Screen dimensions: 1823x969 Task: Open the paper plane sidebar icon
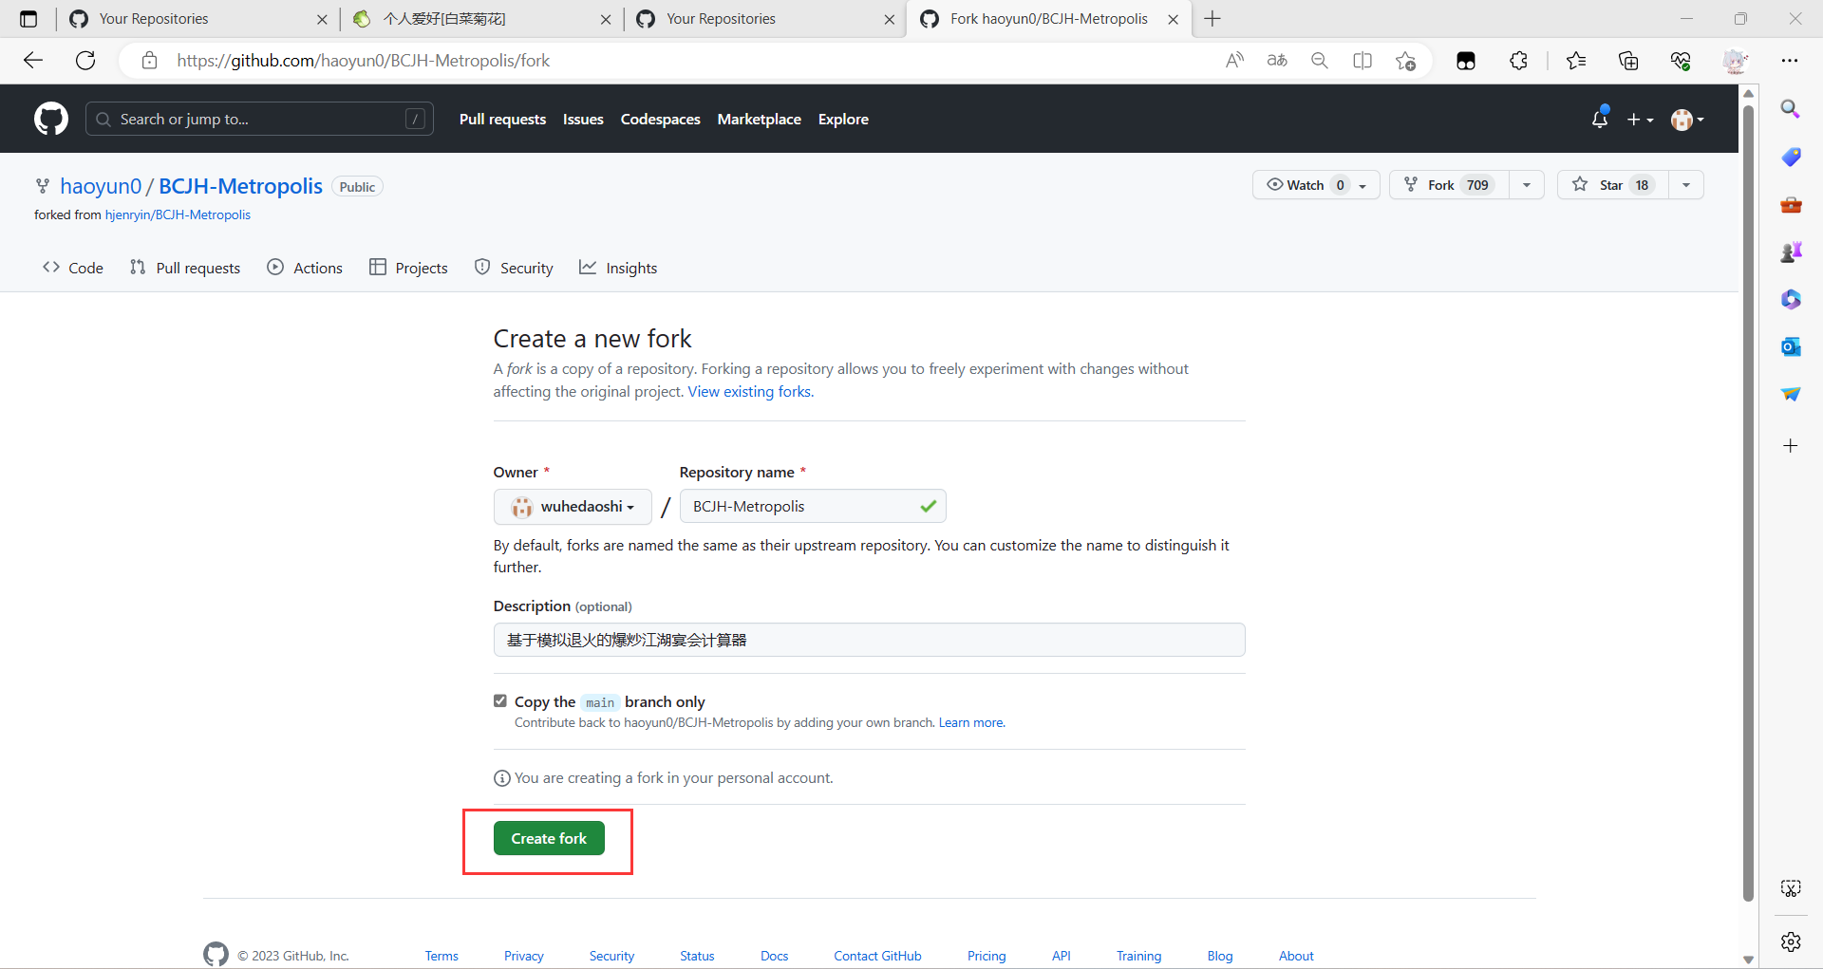(x=1791, y=394)
